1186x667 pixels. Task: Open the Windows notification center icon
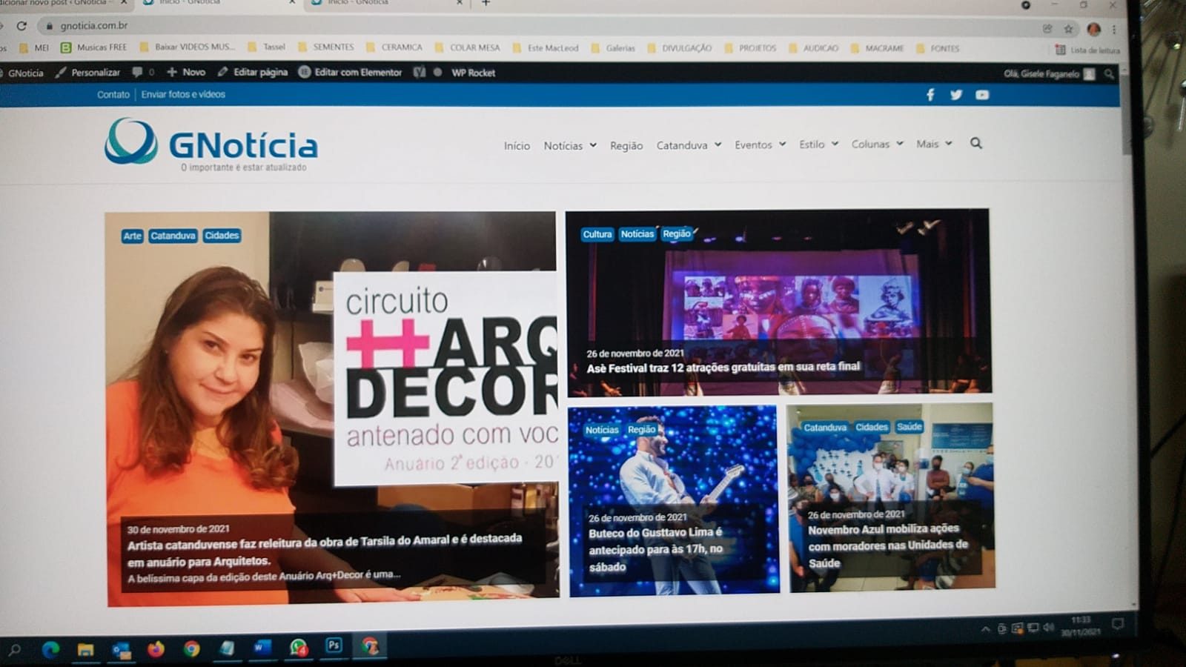[1118, 624]
